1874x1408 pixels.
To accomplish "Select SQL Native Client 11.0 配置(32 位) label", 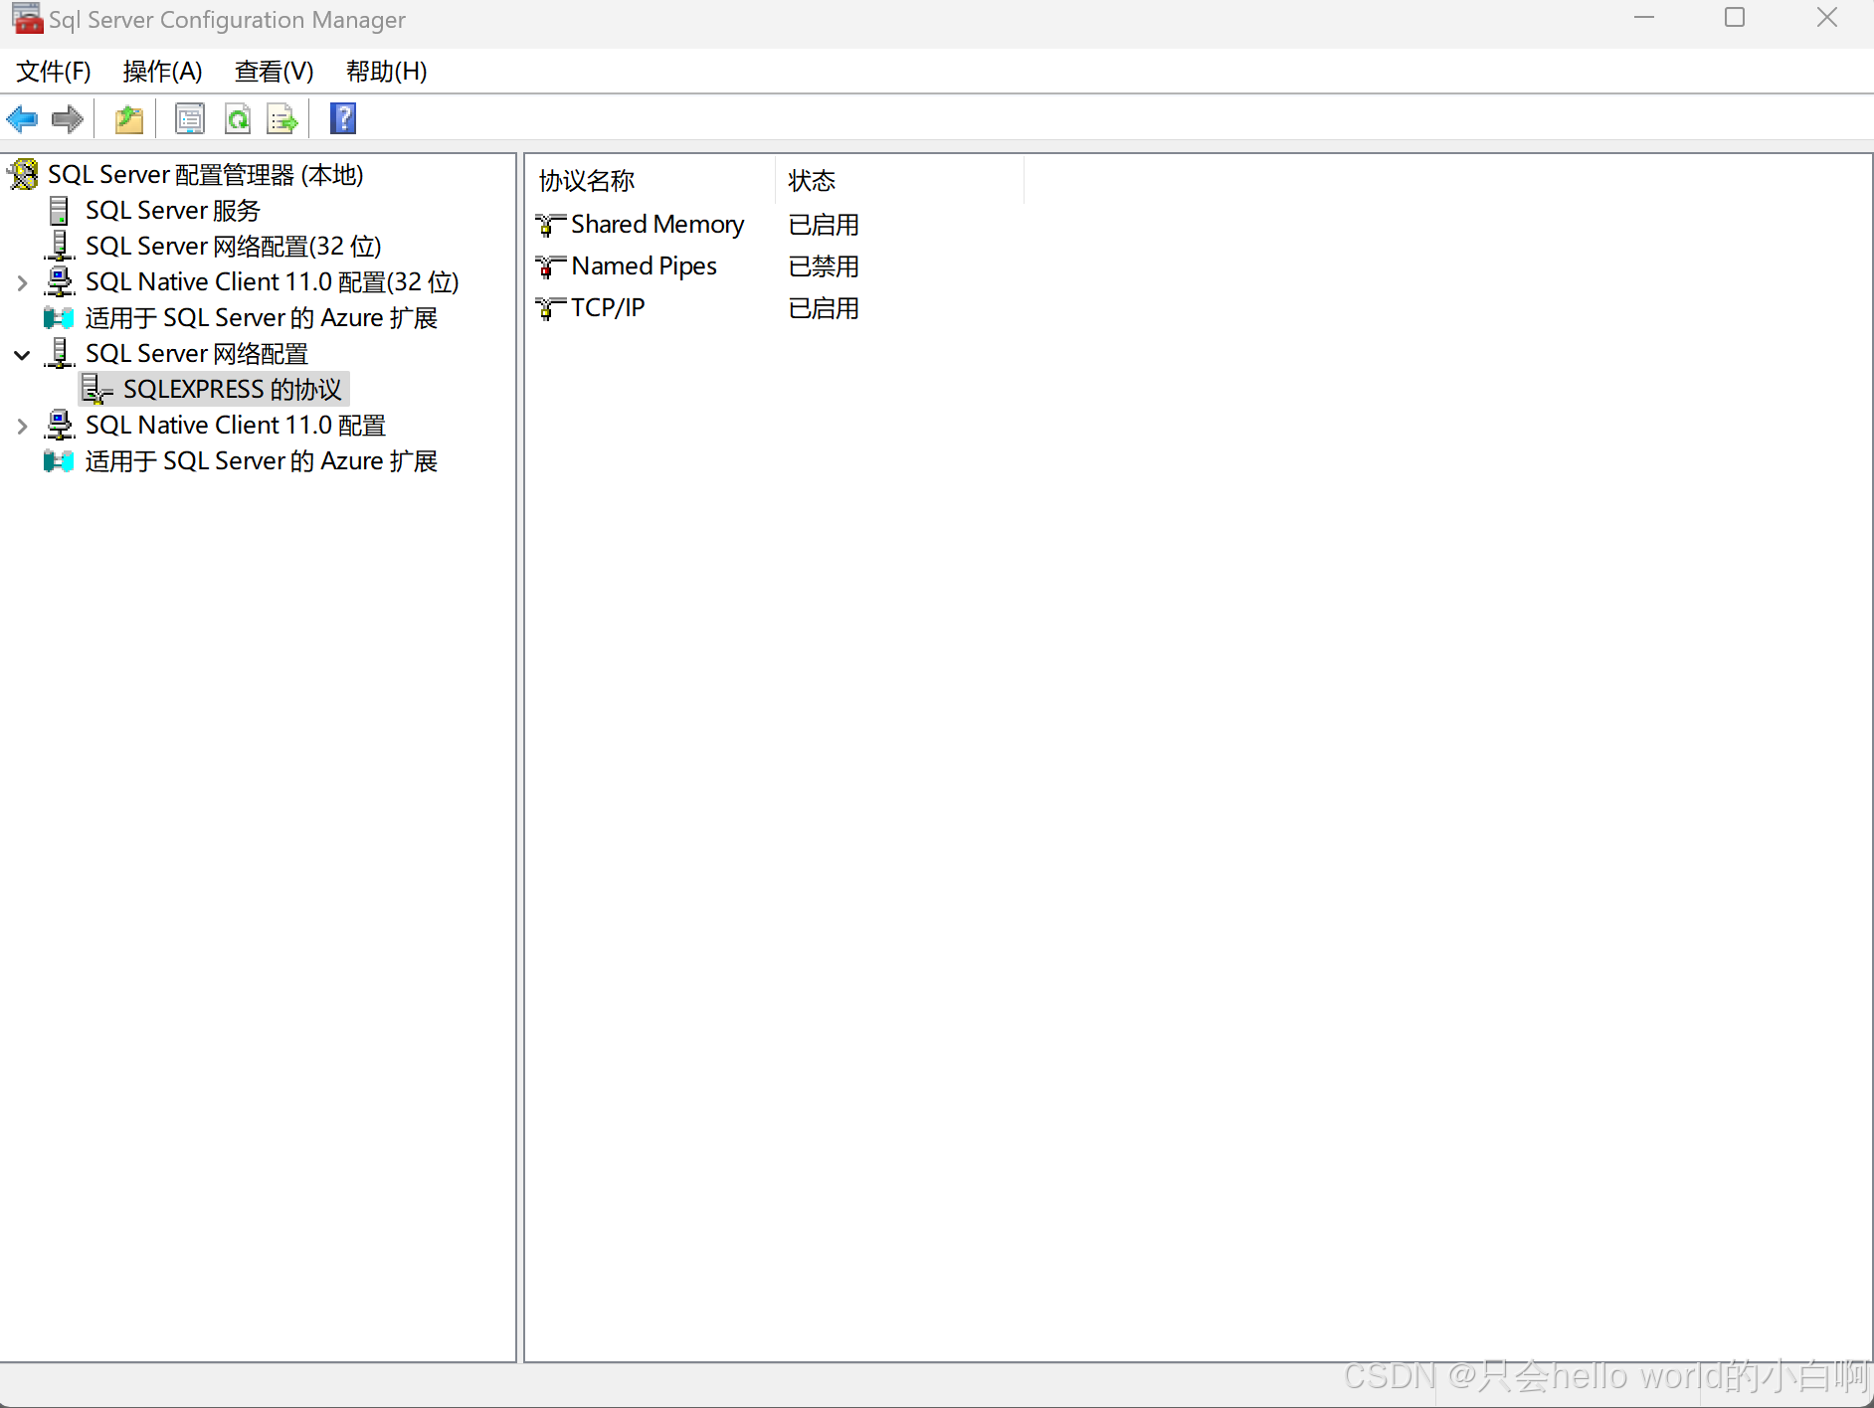I will 273,282.
